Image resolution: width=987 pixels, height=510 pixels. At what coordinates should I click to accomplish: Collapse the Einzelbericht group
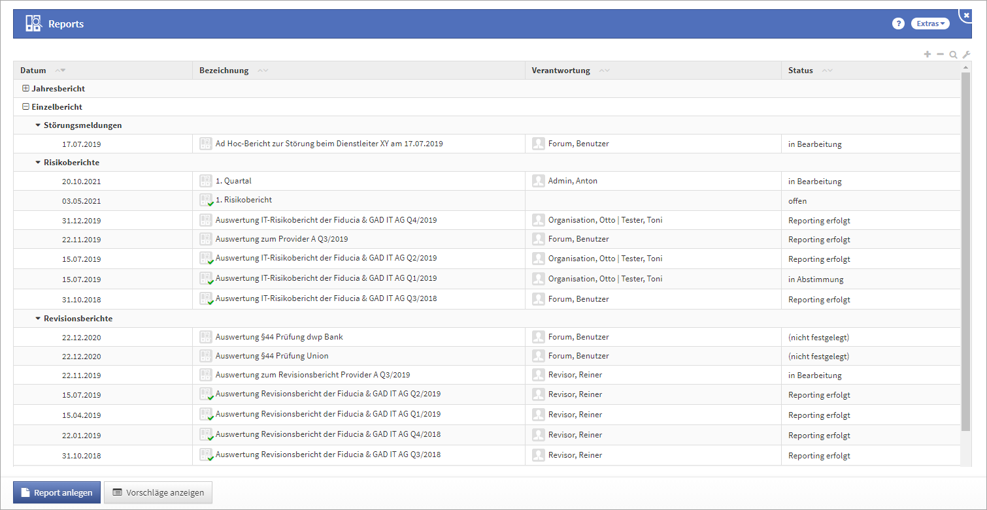click(x=25, y=107)
